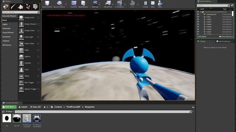Screen dimensions: 236x132
Task: Open Recently Placed category
Action: pyautogui.click(x=9, y=16)
